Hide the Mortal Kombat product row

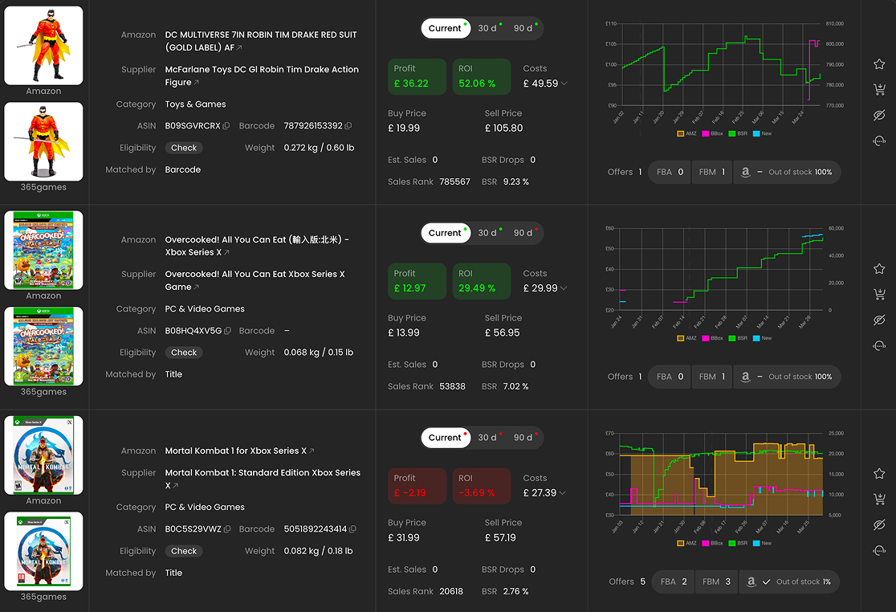[879, 524]
